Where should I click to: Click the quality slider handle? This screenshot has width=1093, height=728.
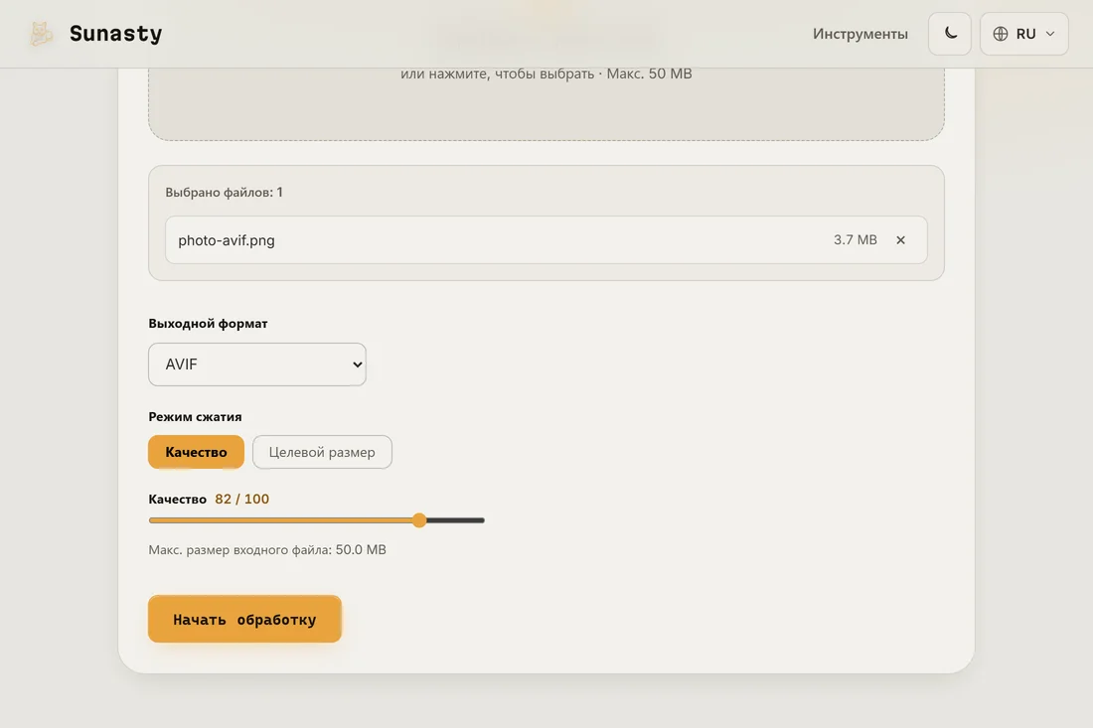[x=419, y=520]
